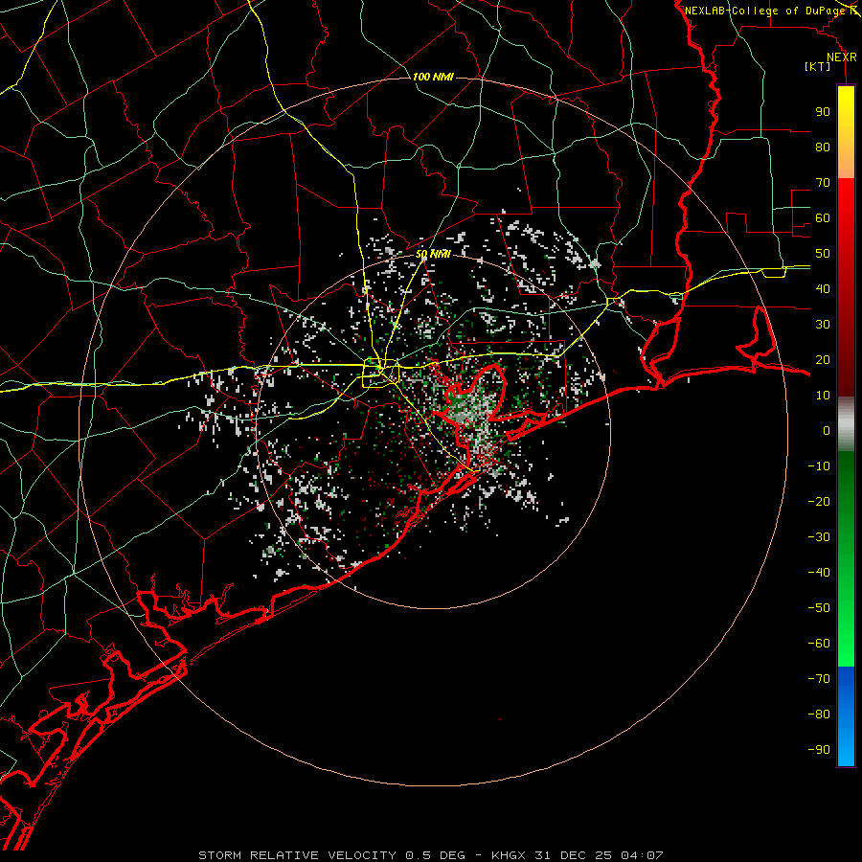Click the 0.5 DEG elevation text
Image resolution: width=862 pixels, height=862 pixels.
click(x=435, y=855)
